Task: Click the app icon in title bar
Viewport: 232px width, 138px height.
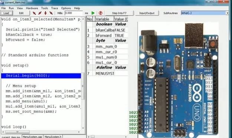Action: 2,2
